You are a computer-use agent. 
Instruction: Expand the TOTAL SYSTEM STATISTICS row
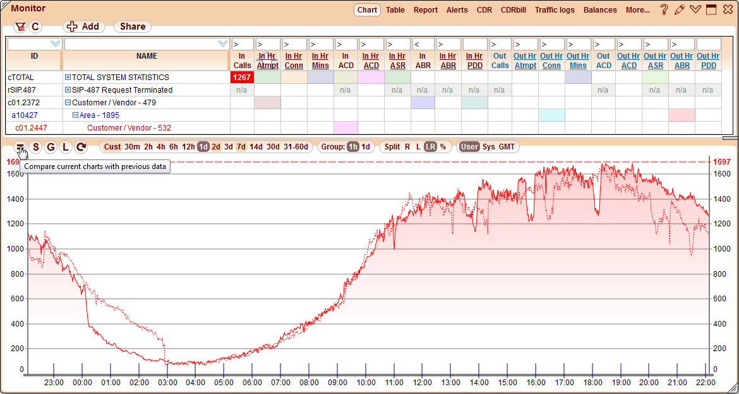(x=68, y=77)
